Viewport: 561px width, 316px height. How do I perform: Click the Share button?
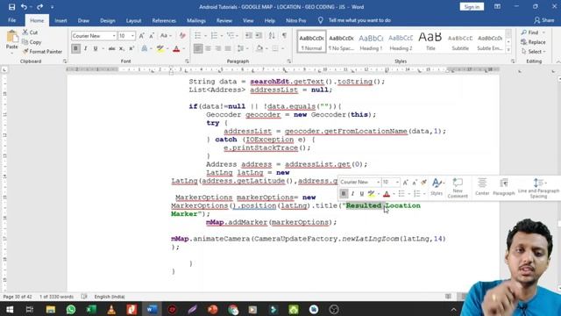point(543,20)
